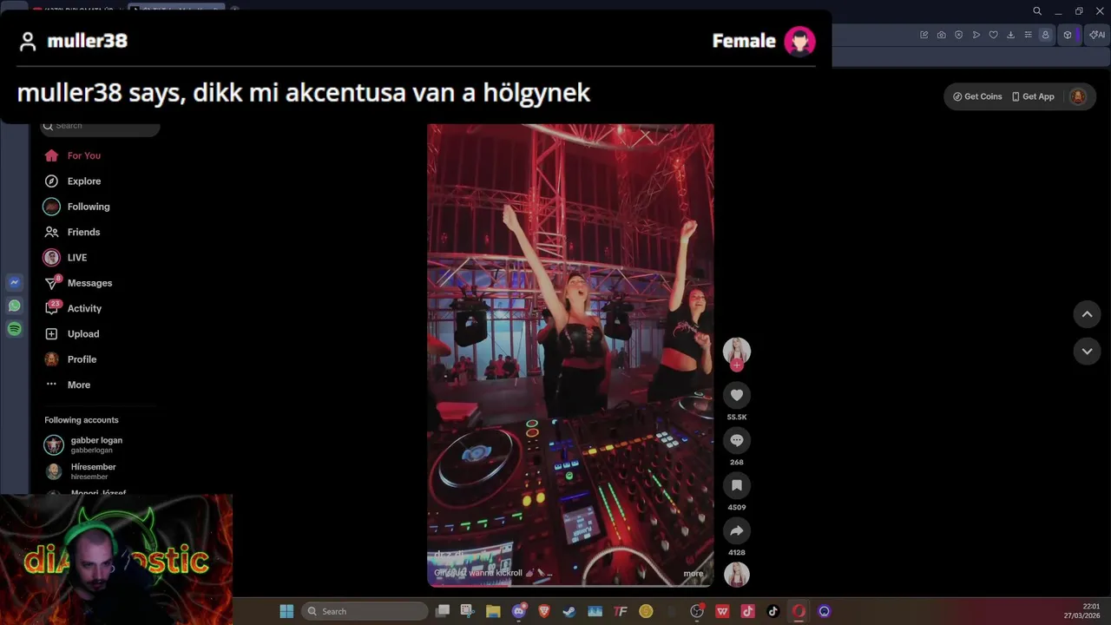Open Messenger in the Opera sidebar

pos(14,282)
